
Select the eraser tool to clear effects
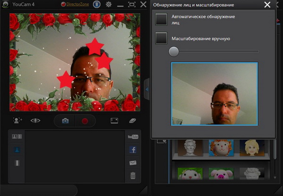[133, 120]
